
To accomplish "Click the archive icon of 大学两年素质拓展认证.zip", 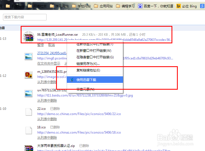I will pyautogui.click(x=29, y=148).
